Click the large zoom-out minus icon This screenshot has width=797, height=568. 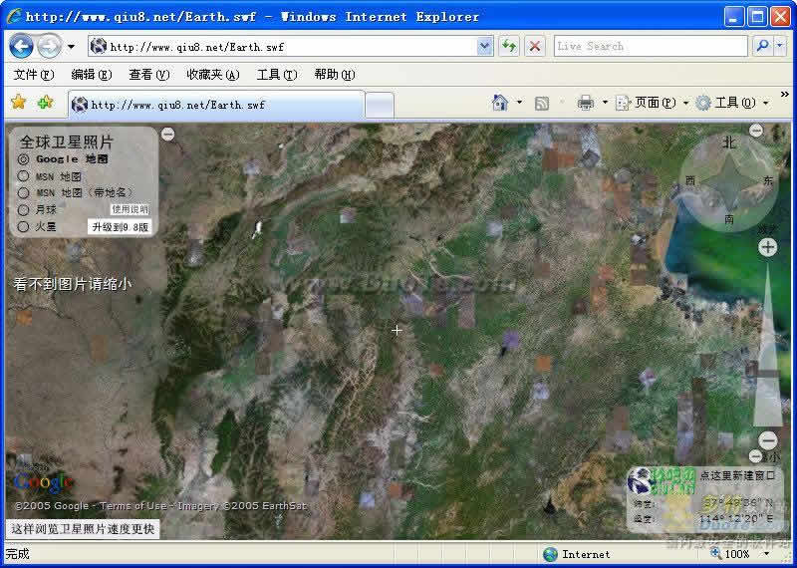point(768,439)
